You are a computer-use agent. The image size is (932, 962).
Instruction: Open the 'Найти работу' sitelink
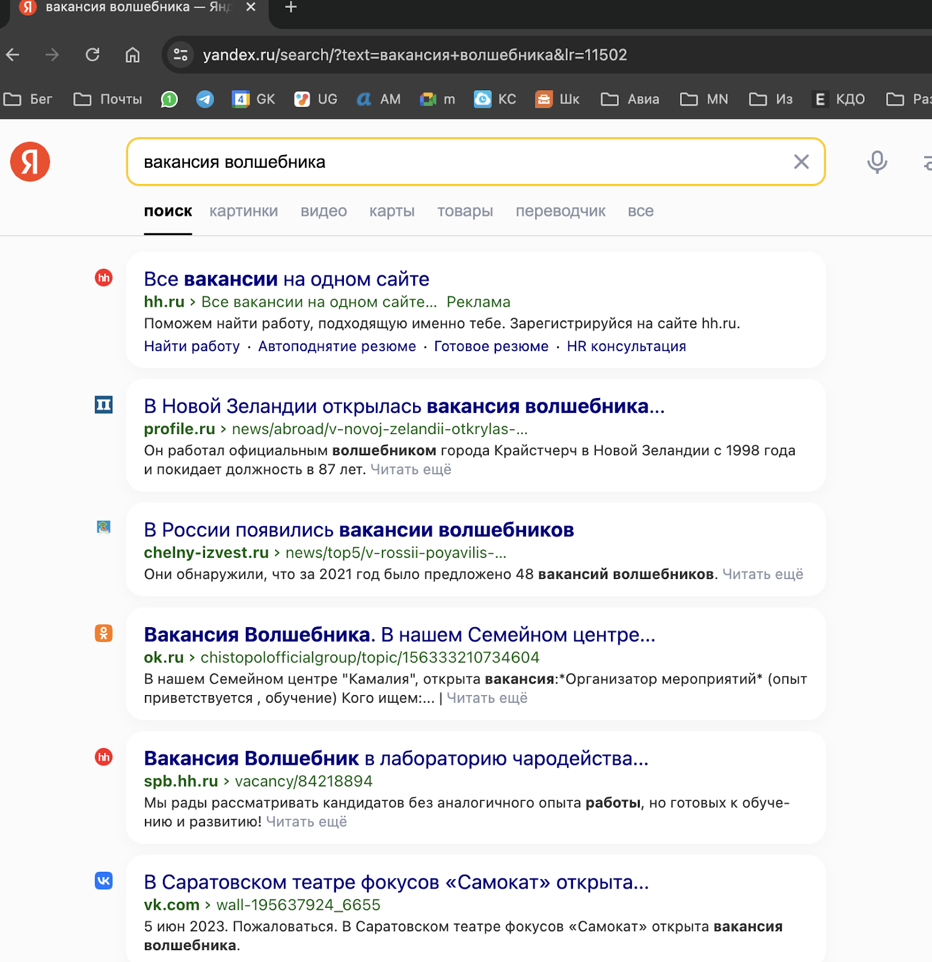[192, 346]
